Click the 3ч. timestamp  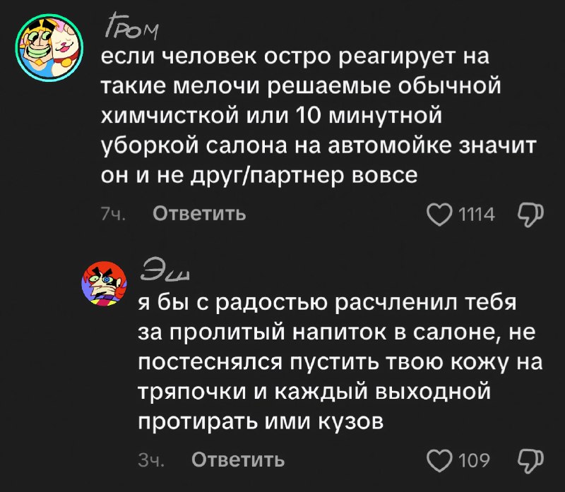point(151,460)
